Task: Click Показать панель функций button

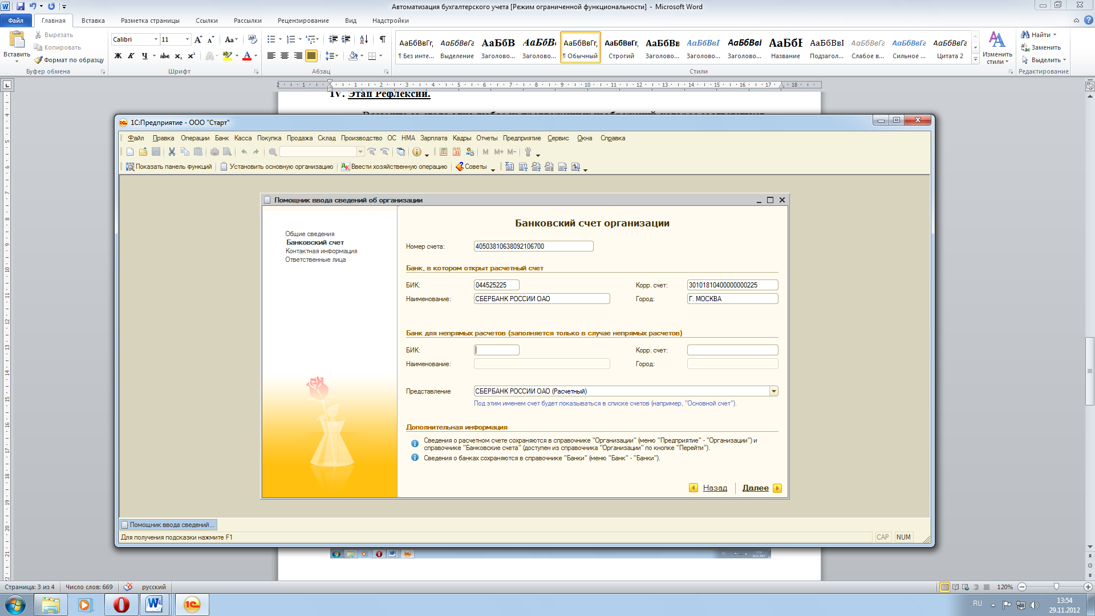Action: 169,167
